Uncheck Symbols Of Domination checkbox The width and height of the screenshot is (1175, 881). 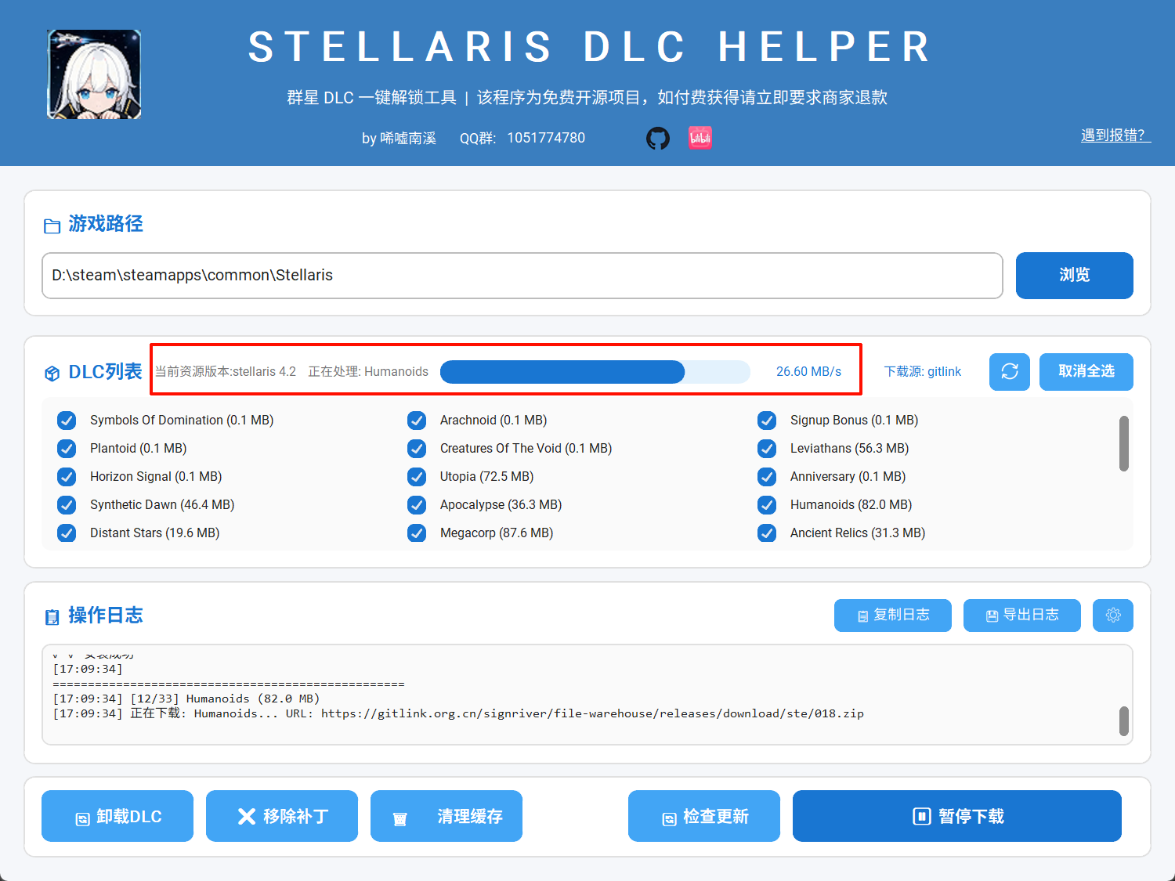tap(67, 421)
